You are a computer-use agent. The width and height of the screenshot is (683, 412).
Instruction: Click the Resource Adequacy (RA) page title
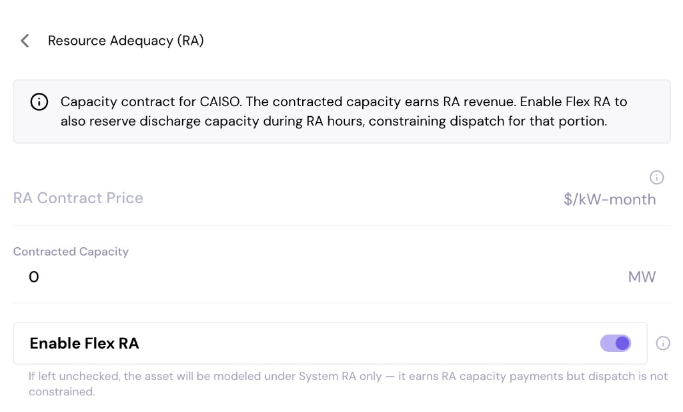[125, 40]
